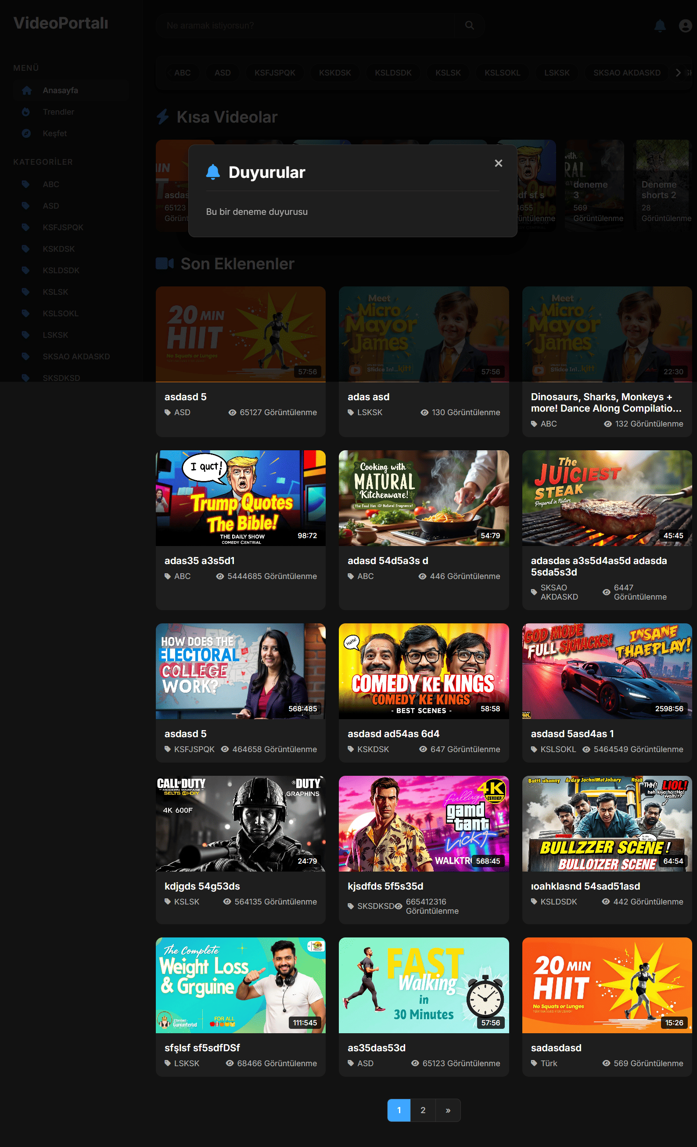Go to pagination page 2

(x=423, y=1110)
